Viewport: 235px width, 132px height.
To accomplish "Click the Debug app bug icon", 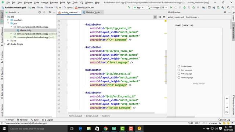I will click(x=184, y=7).
